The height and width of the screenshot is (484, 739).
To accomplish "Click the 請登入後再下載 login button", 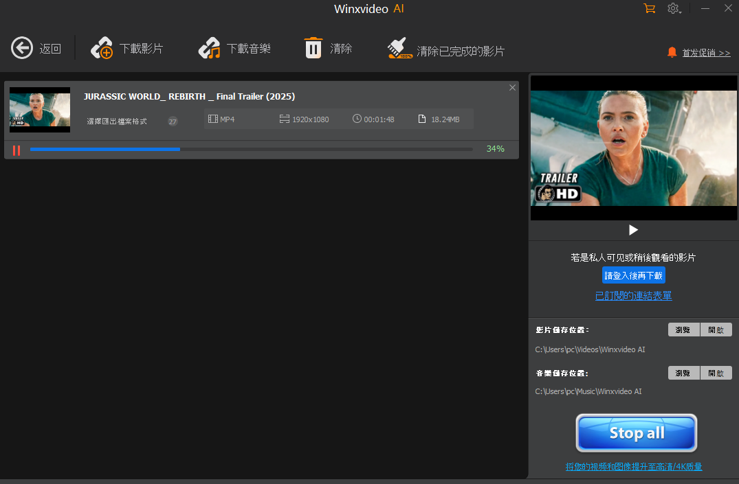I will pyautogui.click(x=633, y=275).
